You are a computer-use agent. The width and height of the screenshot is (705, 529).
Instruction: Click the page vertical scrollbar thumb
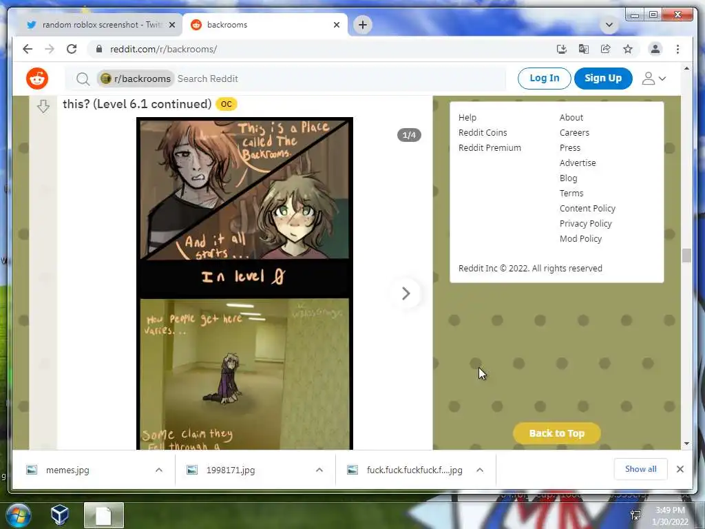coord(686,256)
